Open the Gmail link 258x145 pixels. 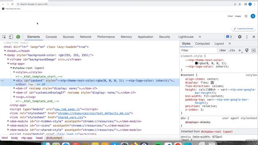[230, 16]
